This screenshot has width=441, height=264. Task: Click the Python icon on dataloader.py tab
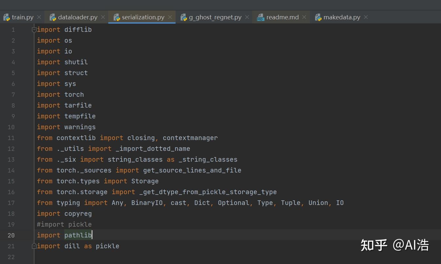(x=52, y=17)
